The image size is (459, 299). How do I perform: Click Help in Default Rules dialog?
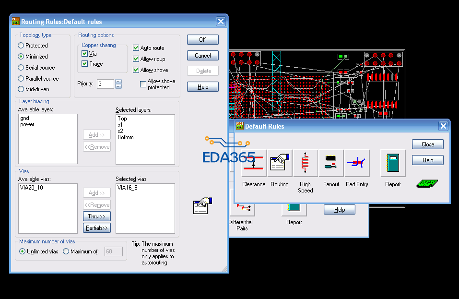point(428,160)
